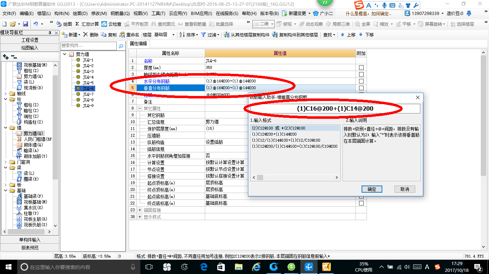Toggle 附加 checkbox for 厚度(mm) row
The width and height of the screenshot is (489, 274).
(x=361, y=67)
